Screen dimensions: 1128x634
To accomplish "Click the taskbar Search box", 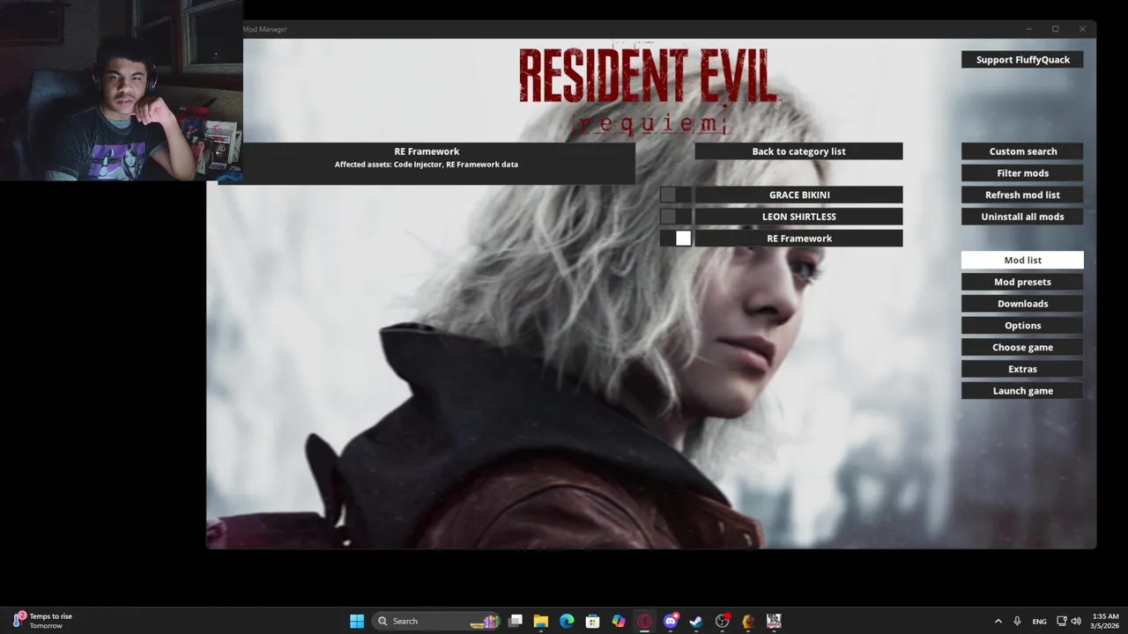I will (x=438, y=621).
